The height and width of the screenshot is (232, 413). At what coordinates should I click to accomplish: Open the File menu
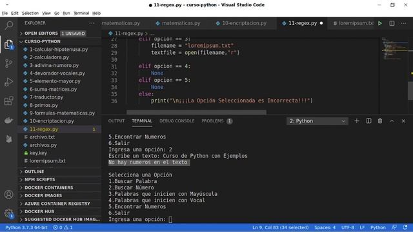pos(5,13)
